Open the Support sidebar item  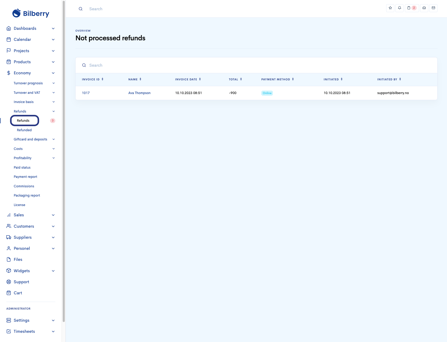pos(21,282)
